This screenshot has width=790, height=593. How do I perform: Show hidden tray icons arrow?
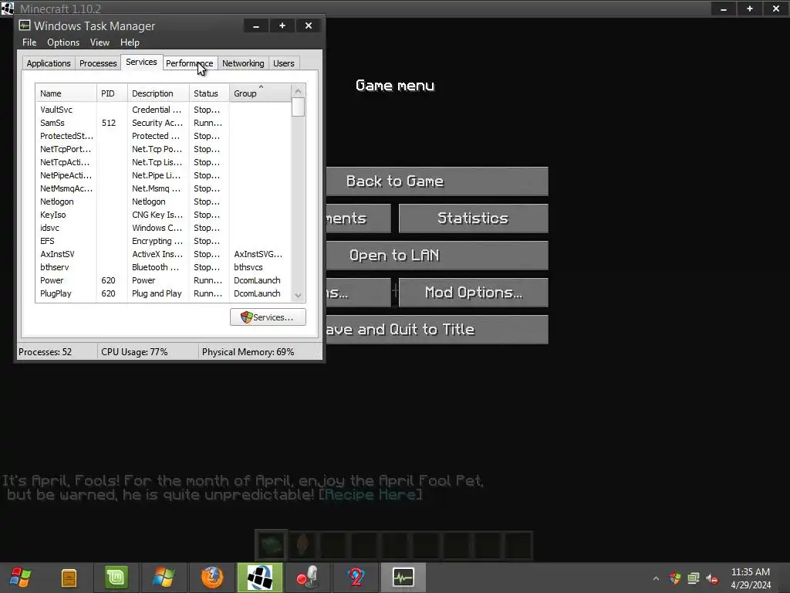coord(656,578)
